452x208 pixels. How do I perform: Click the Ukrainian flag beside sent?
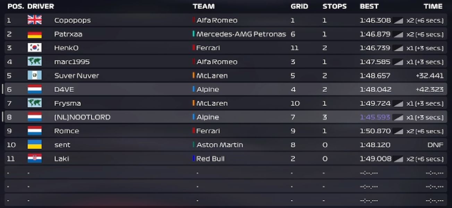(x=34, y=145)
